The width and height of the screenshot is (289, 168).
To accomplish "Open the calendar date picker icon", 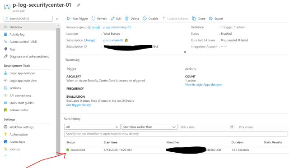I will [x=232, y=127].
